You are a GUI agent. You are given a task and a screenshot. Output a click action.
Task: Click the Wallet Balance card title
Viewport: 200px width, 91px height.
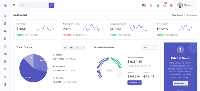pos(24,47)
